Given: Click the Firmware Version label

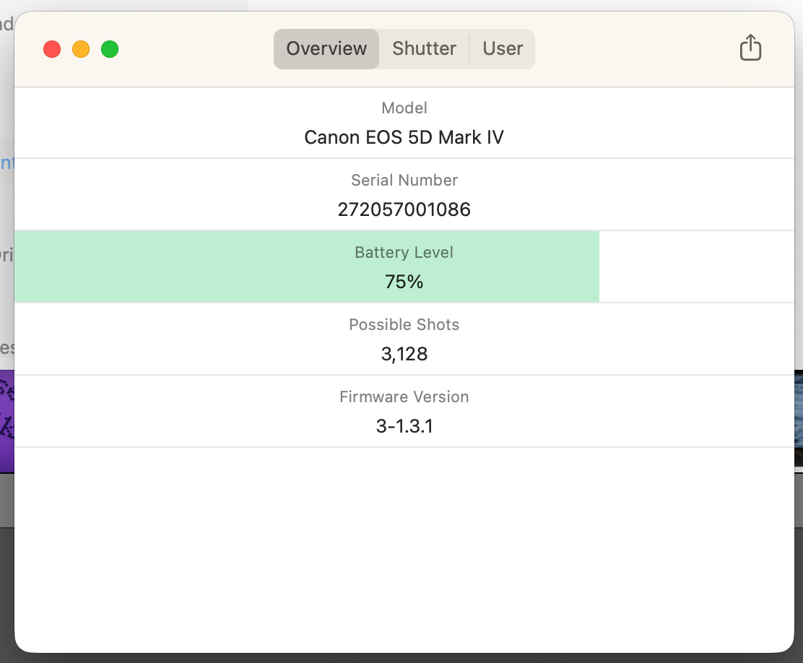Looking at the screenshot, I should (404, 397).
